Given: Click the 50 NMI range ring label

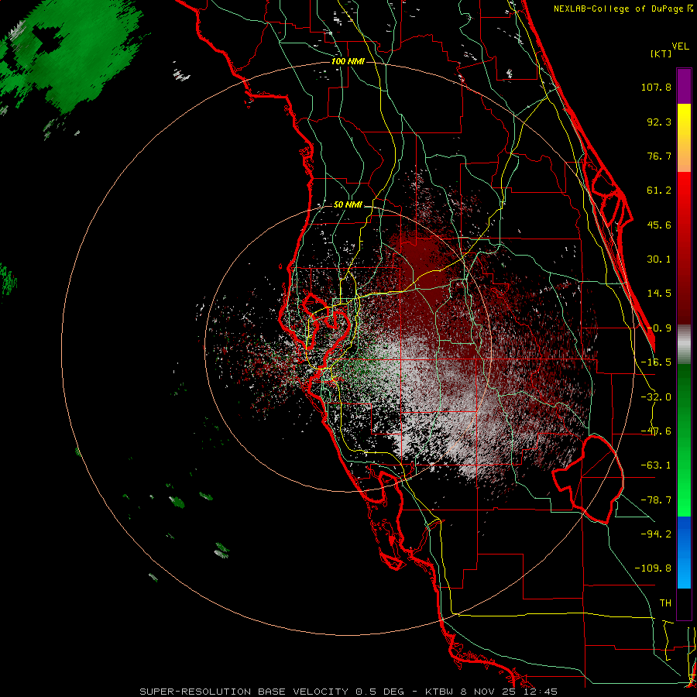Looking at the screenshot, I should point(348,205).
